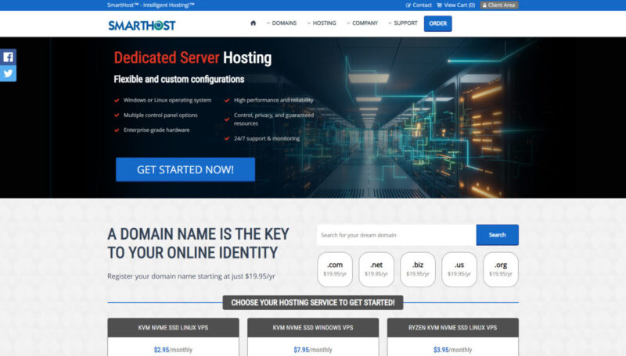Open the Contact link with edit icon
The width and height of the screenshot is (626, 356).
click(419, 5)
